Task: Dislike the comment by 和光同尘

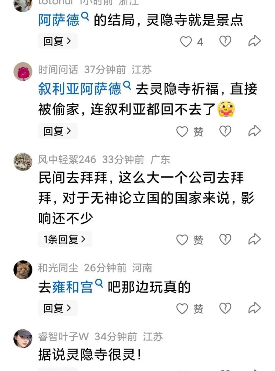Action: (225, 308)
